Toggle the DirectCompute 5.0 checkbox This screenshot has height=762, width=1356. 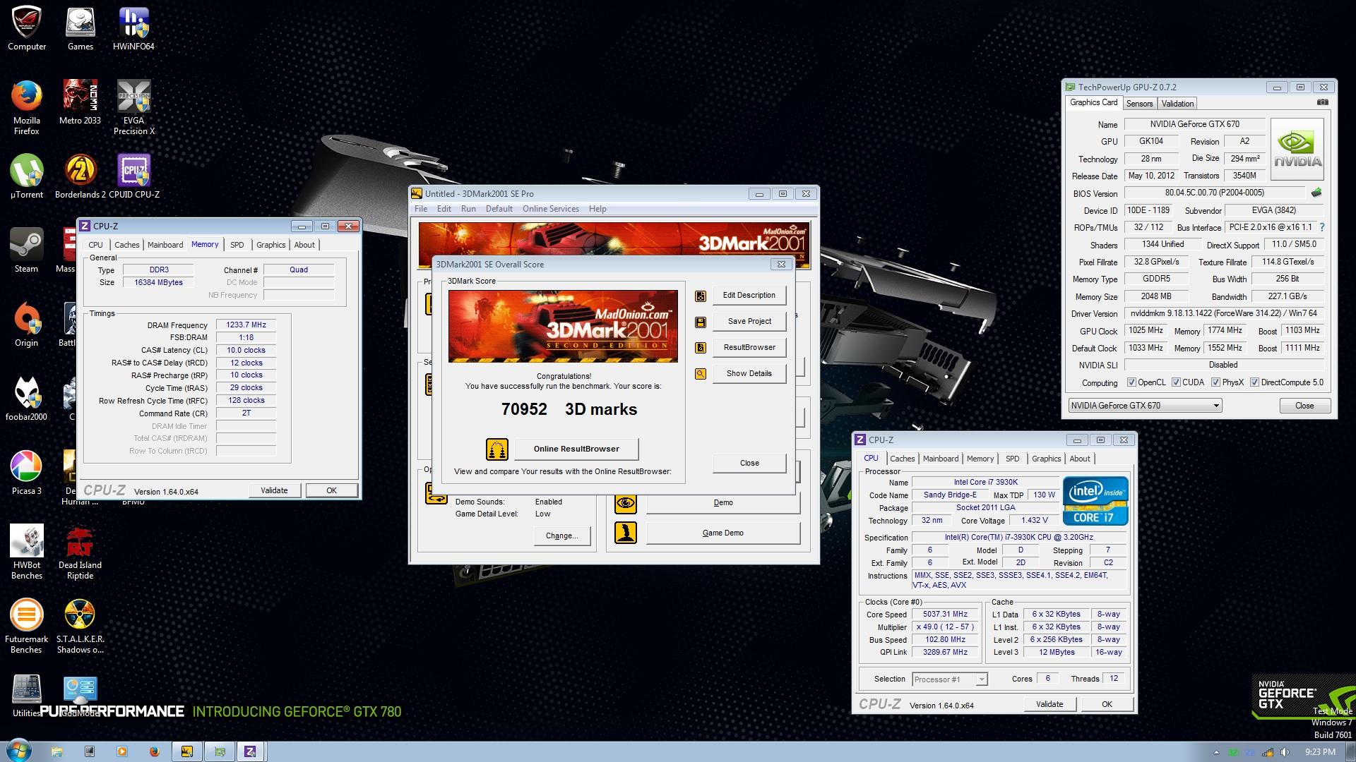pos(1254,382)
